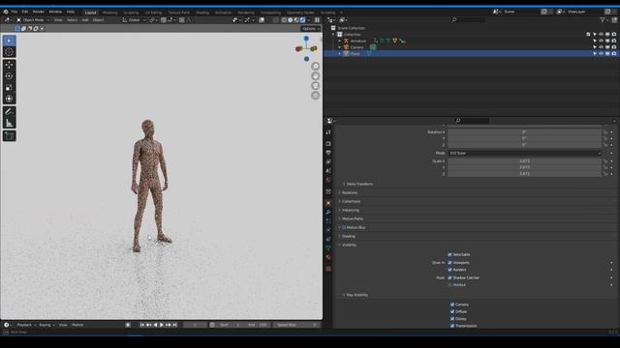Open the Texture properties tab

[x=328, y=269]
